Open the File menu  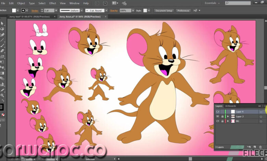(x=3, y=3)
